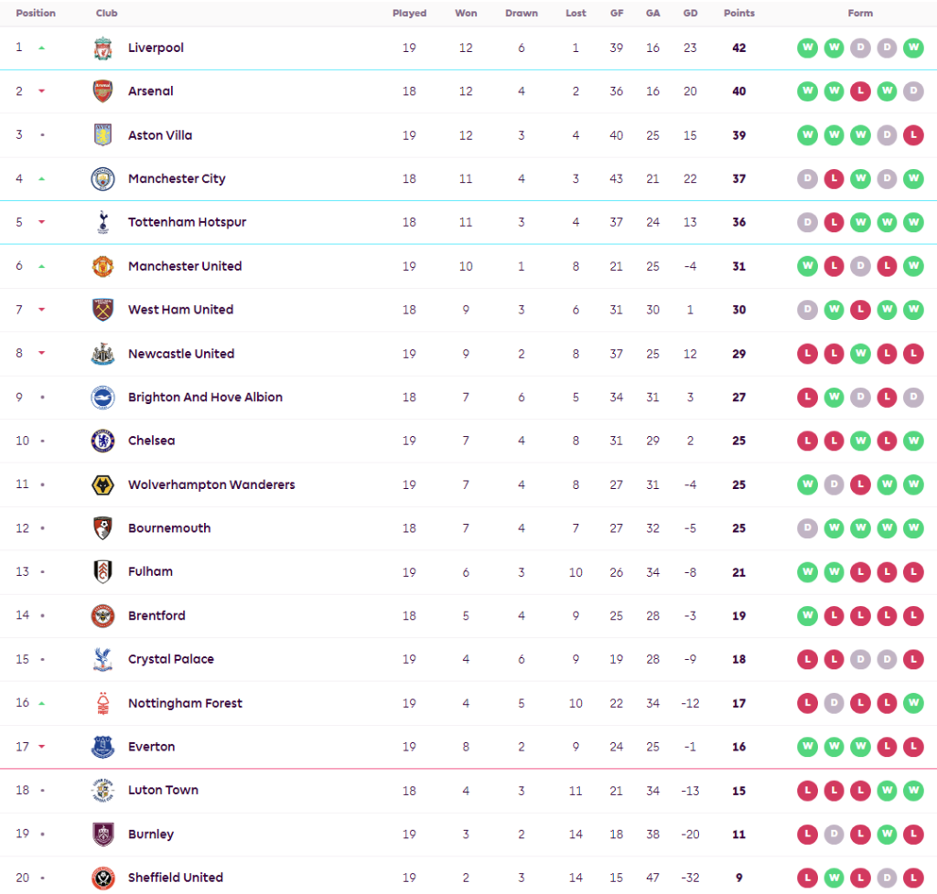Click Nottingham Forest's green up arrow
The width and height of the screenshot is (937, 894).
coord(41,703)
